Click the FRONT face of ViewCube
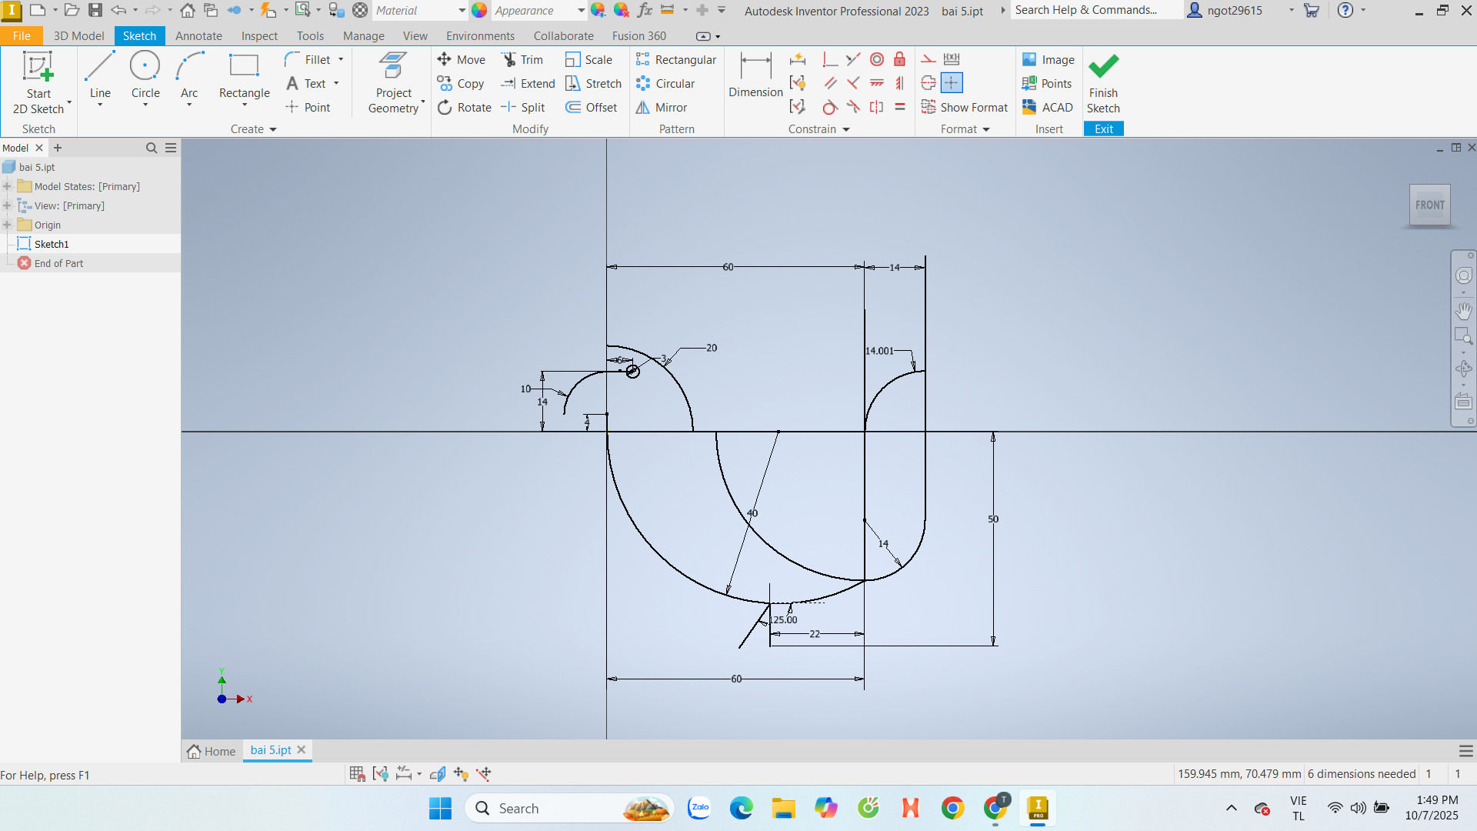The width and height of the screenshot is (1477, 831). click(1429, 205)
